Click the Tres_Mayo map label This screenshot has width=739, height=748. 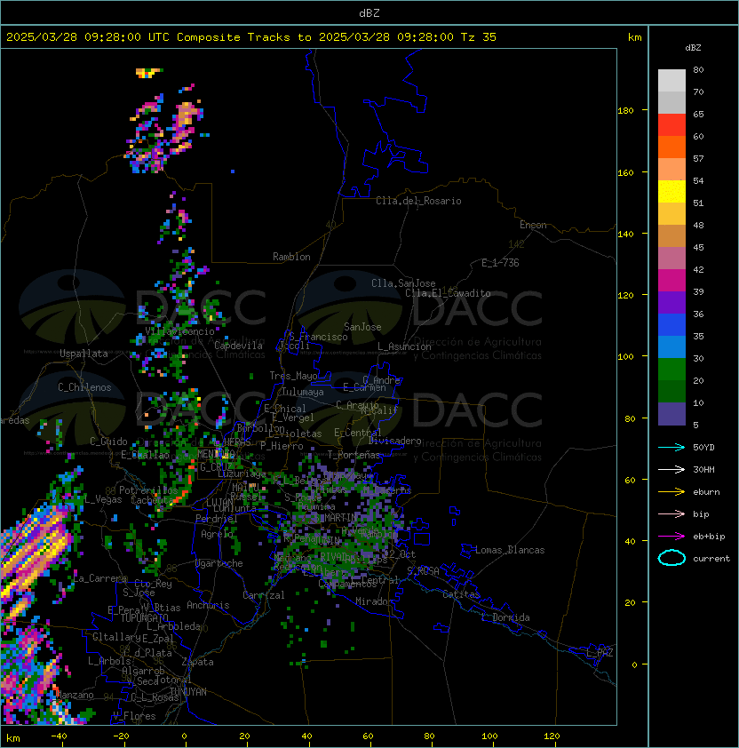pyautogui.click(x=293, y=376)
